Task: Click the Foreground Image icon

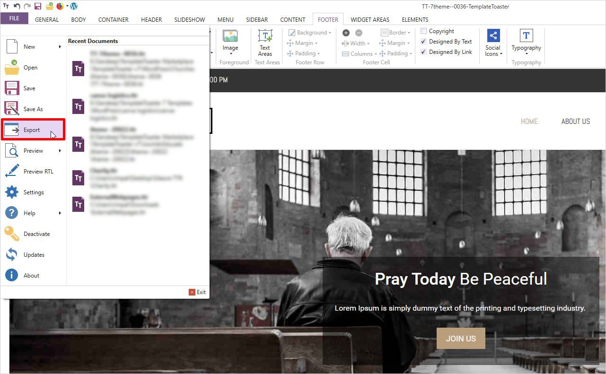Action: point(230,36)
